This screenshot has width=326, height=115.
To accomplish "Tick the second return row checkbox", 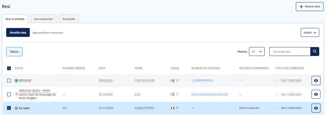I will point(9,94).
